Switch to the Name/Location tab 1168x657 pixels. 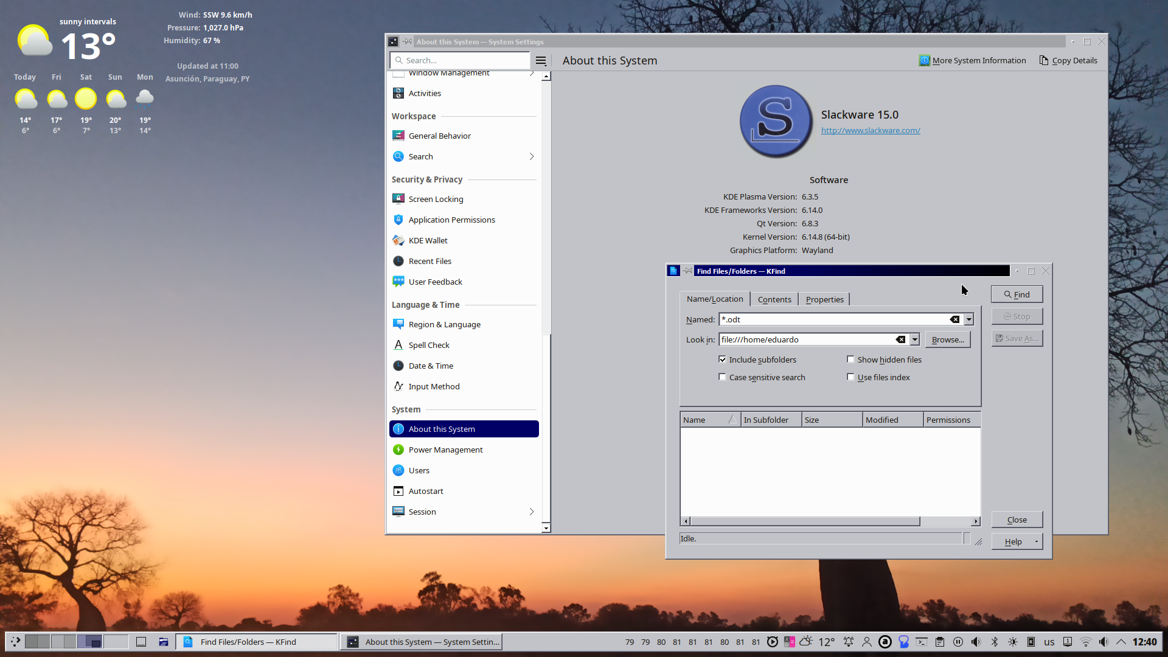[x=715, y=299]
